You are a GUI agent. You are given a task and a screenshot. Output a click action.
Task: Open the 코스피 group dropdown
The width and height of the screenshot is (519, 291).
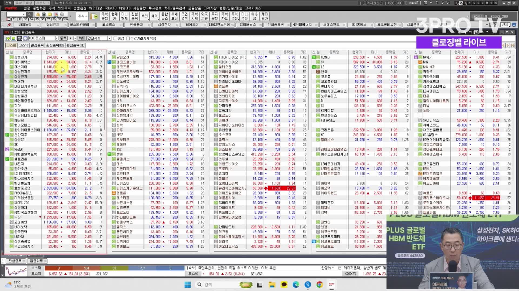coord(56,38)
